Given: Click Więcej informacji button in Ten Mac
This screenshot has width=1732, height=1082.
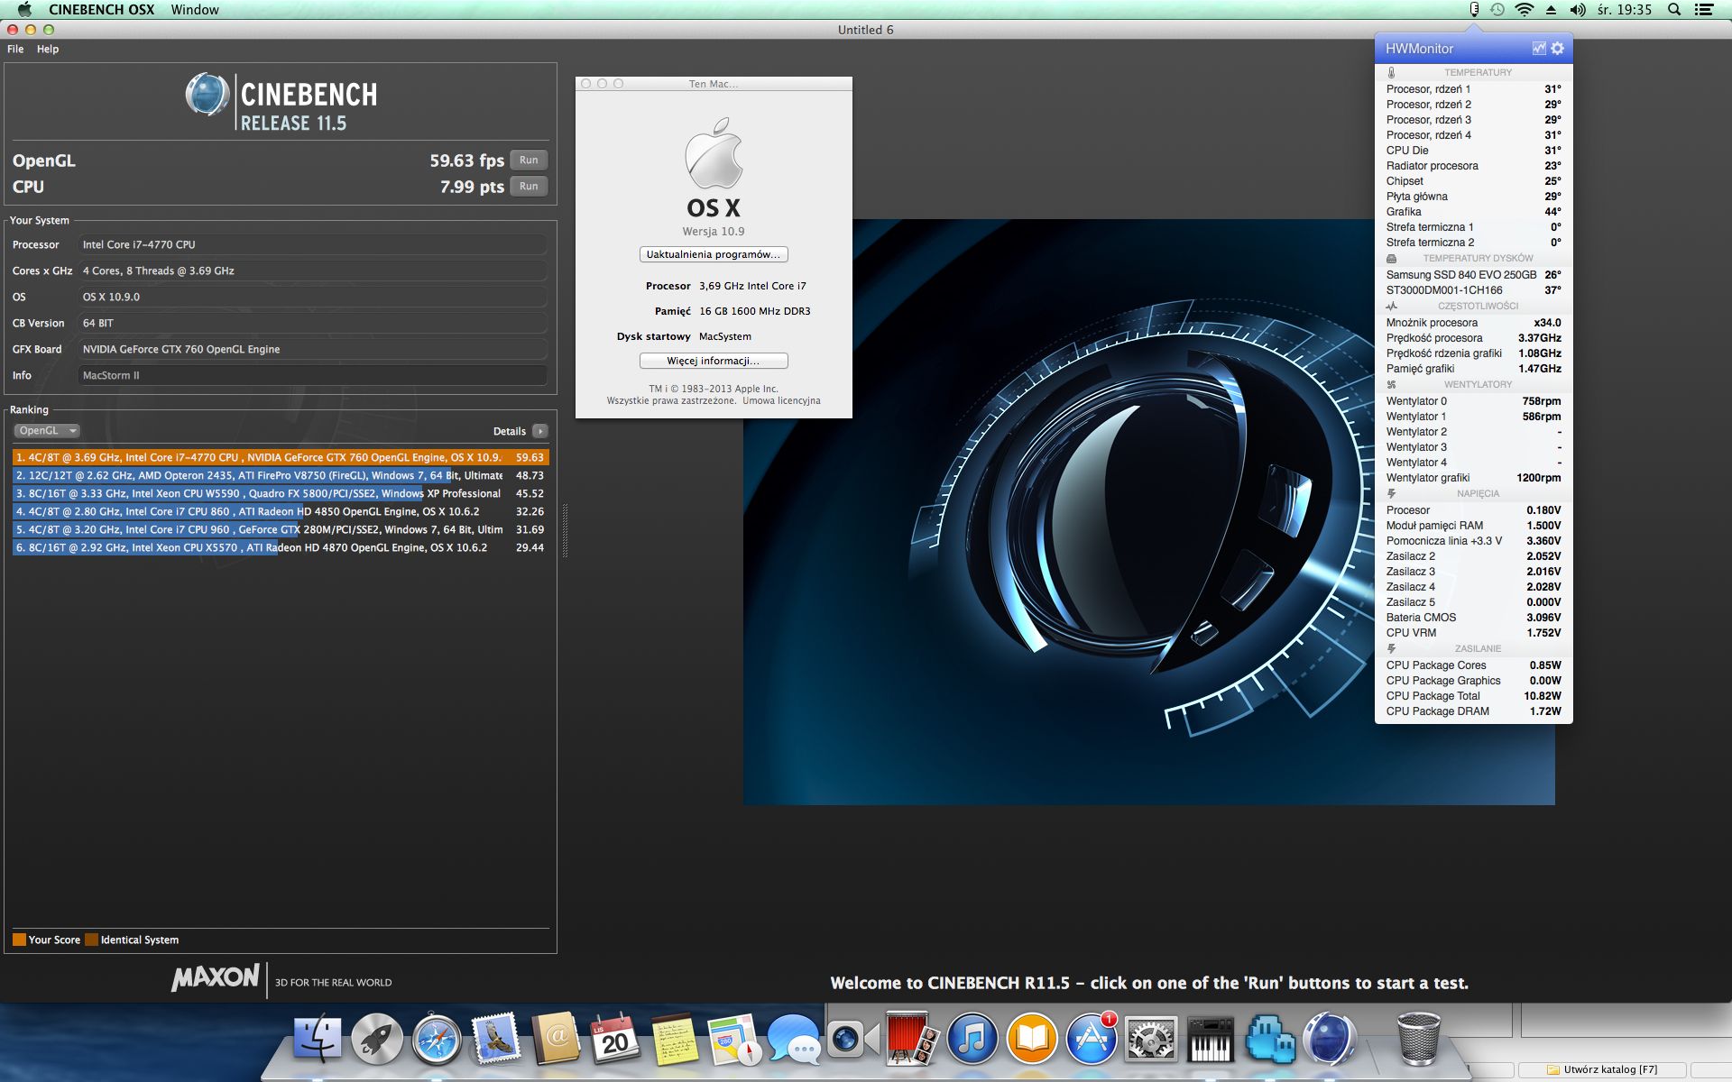Looking at the screenshot, I should pos(714,361).
